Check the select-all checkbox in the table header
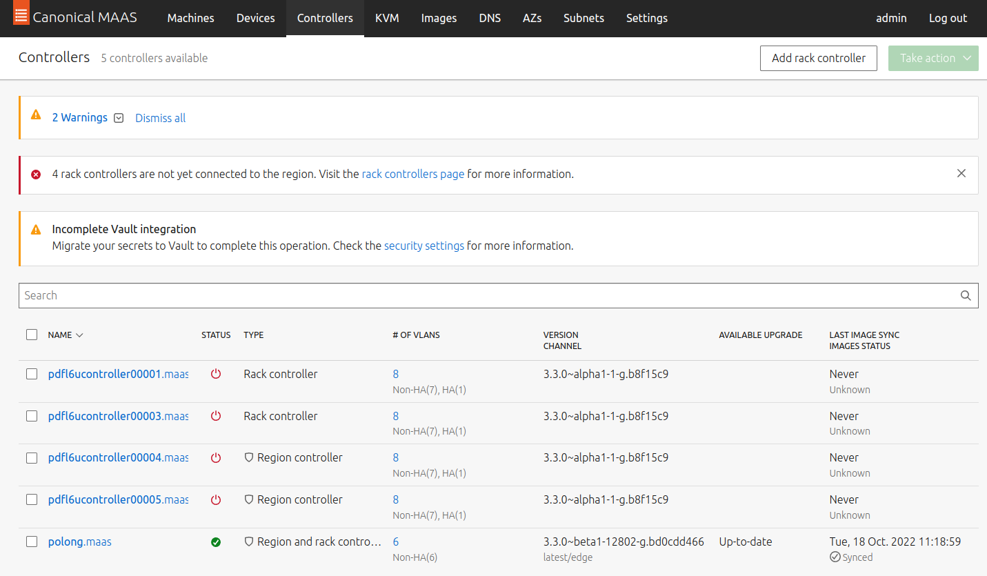The height and width of the screenshot is (576, 987). pos(31,334)
